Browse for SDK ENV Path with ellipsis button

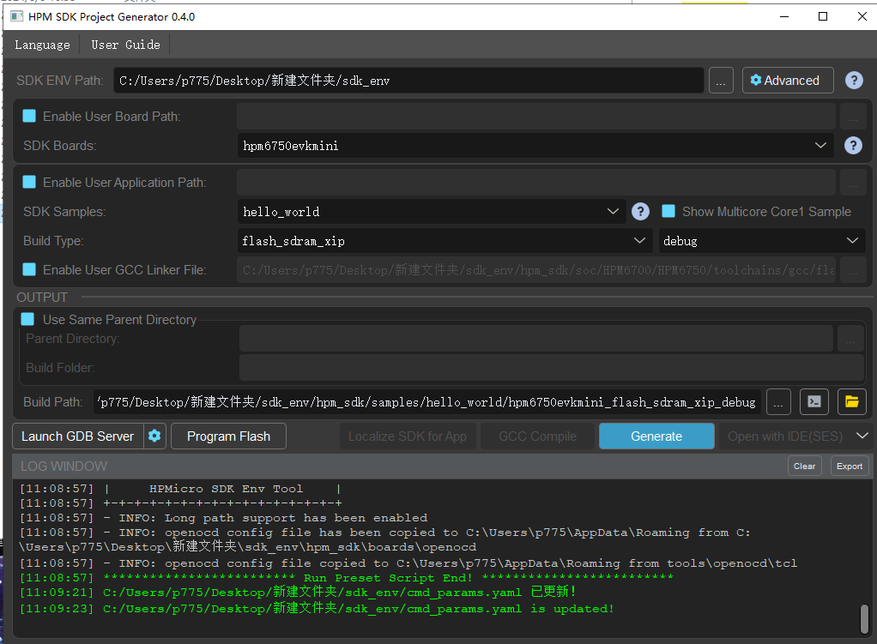(721, 81)
